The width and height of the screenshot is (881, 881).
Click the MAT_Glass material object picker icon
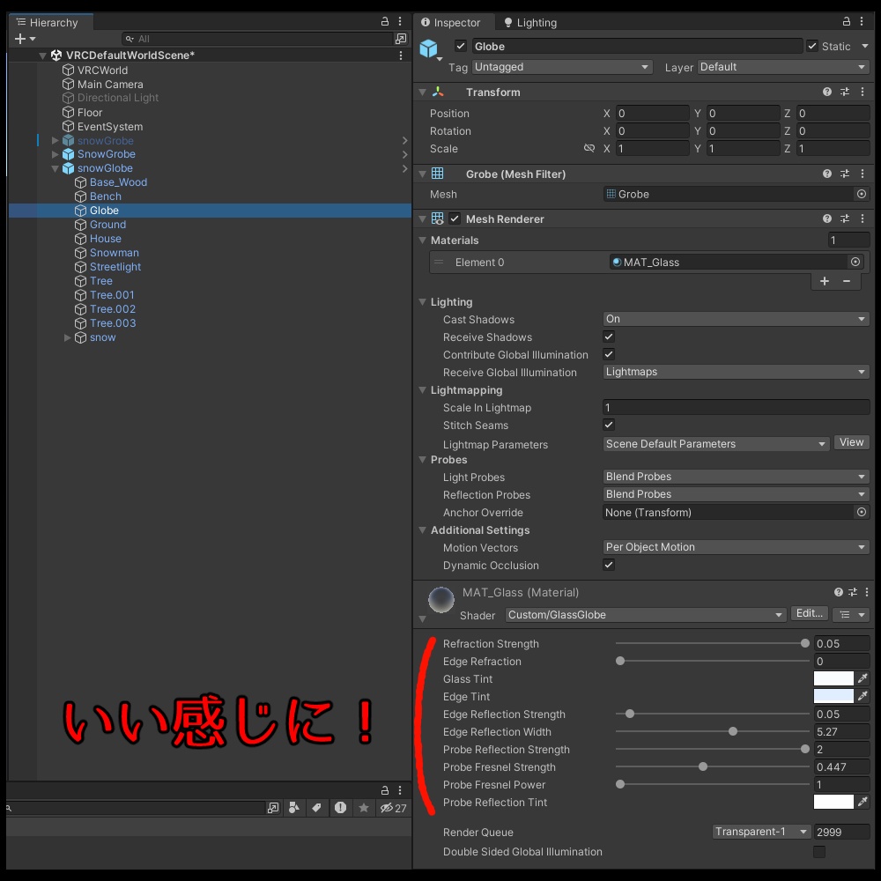coord(855,262)
